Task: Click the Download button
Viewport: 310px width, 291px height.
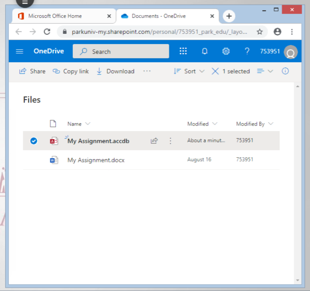Action: click(116, 71)
